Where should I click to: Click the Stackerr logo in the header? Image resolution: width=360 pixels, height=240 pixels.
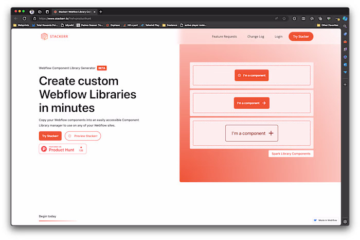tap(55, 37)
